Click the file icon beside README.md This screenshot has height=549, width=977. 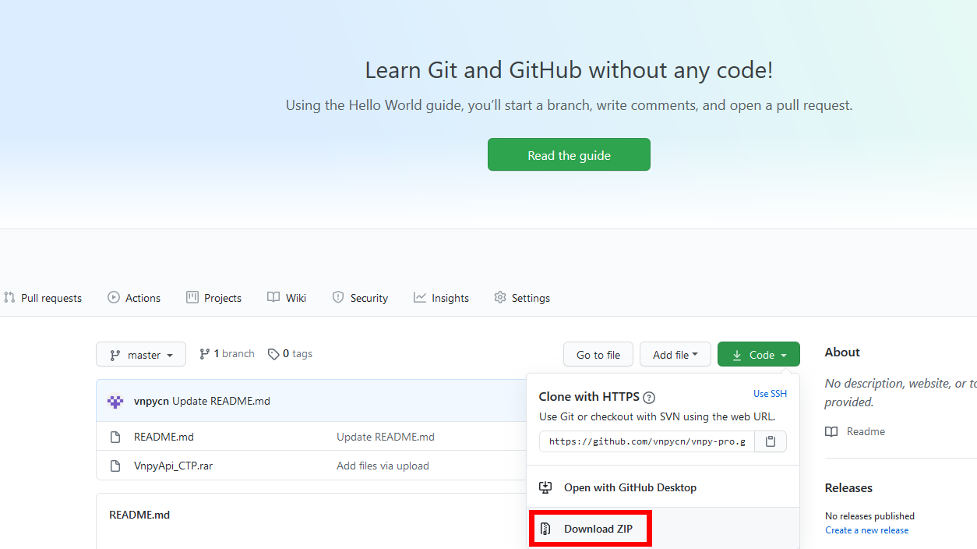pyautogui.click(x=117, y=437)
